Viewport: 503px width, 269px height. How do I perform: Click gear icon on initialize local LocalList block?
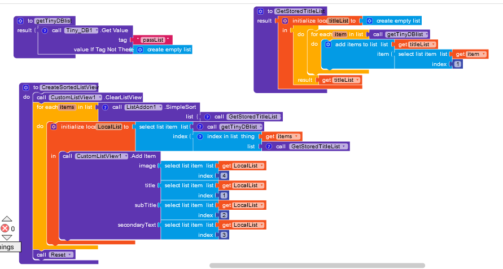[54, 127]
